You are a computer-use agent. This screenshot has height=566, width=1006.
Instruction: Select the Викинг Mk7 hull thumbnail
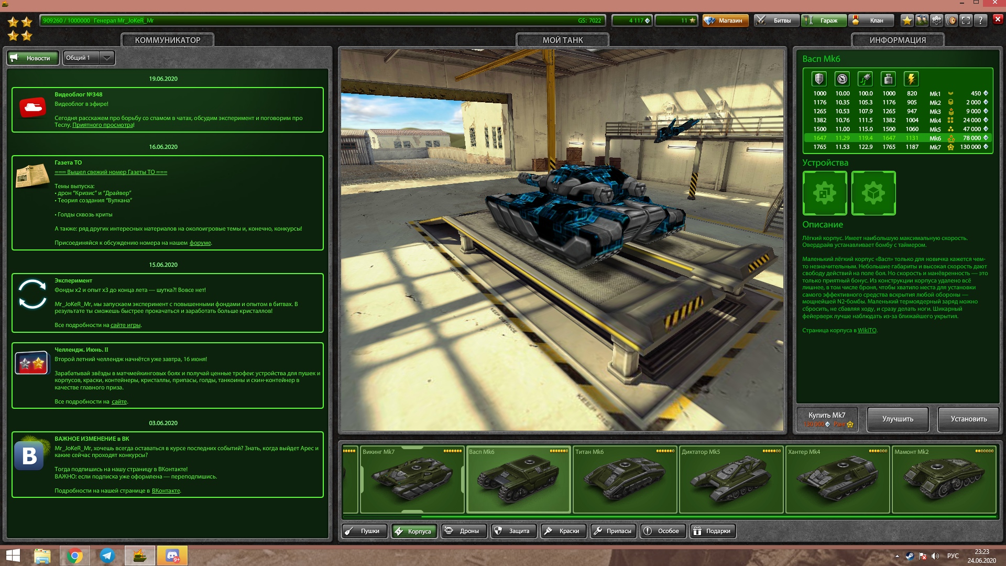(x=412, y=480)
